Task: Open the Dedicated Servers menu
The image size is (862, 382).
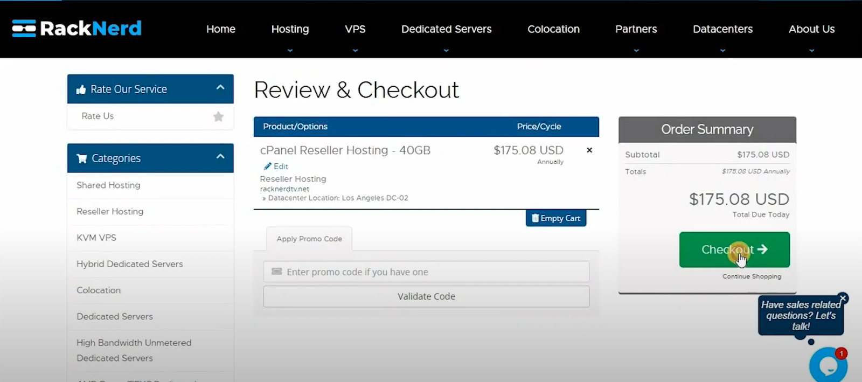Action: pos(446,29)
